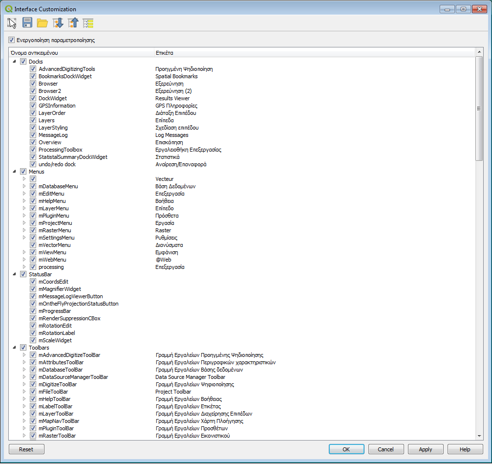Screen dimensions: 492x464
Task: Click the select all checklist icon
Action: pos(88,23)
